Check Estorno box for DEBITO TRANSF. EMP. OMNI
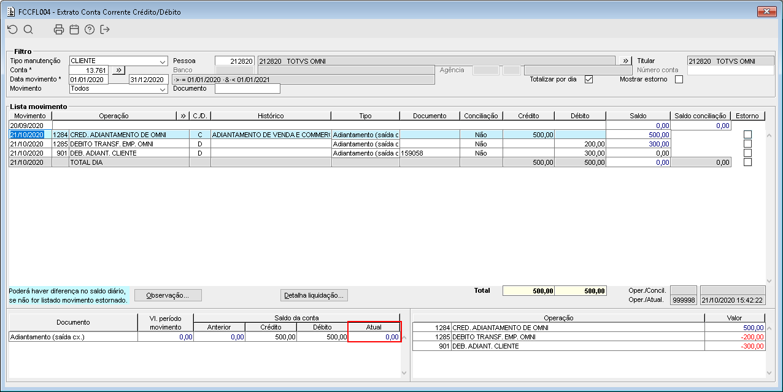 point(747,144)
